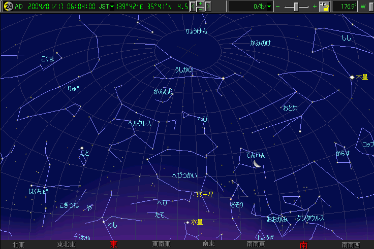
Task: Click the 水星 Mercury planet label
Action: click(x=197, y=222)
